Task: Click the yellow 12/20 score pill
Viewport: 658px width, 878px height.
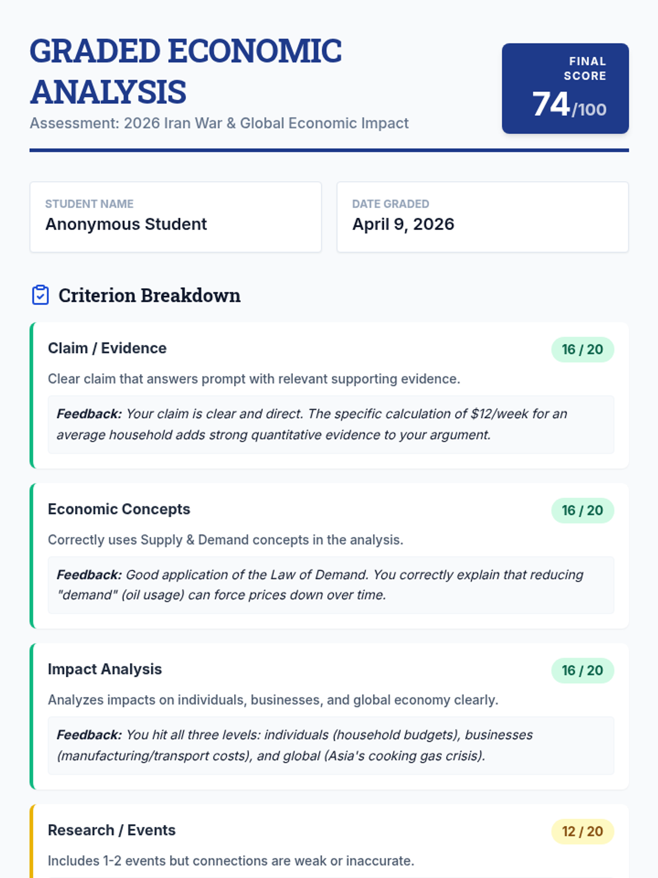Action: (582, 831)
